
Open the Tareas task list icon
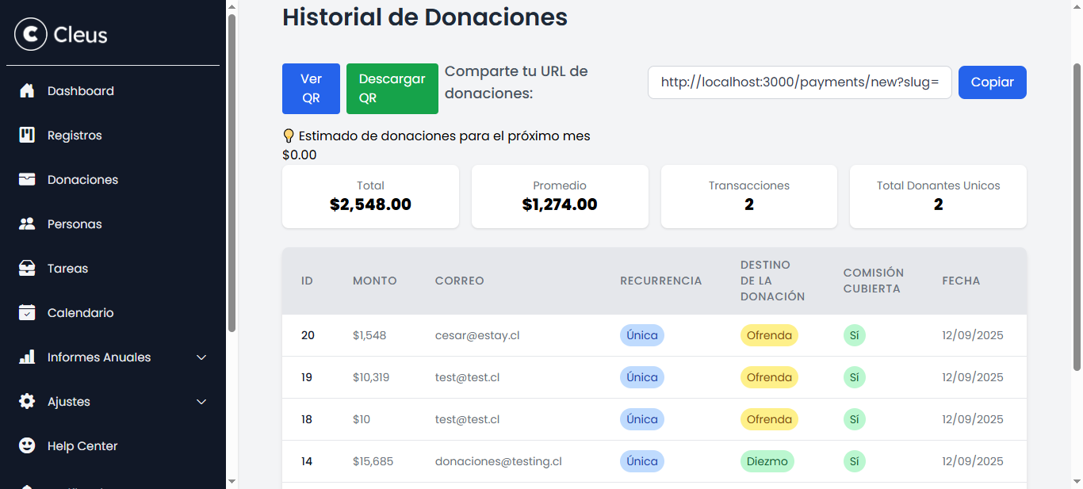click(x=27, y=268)
